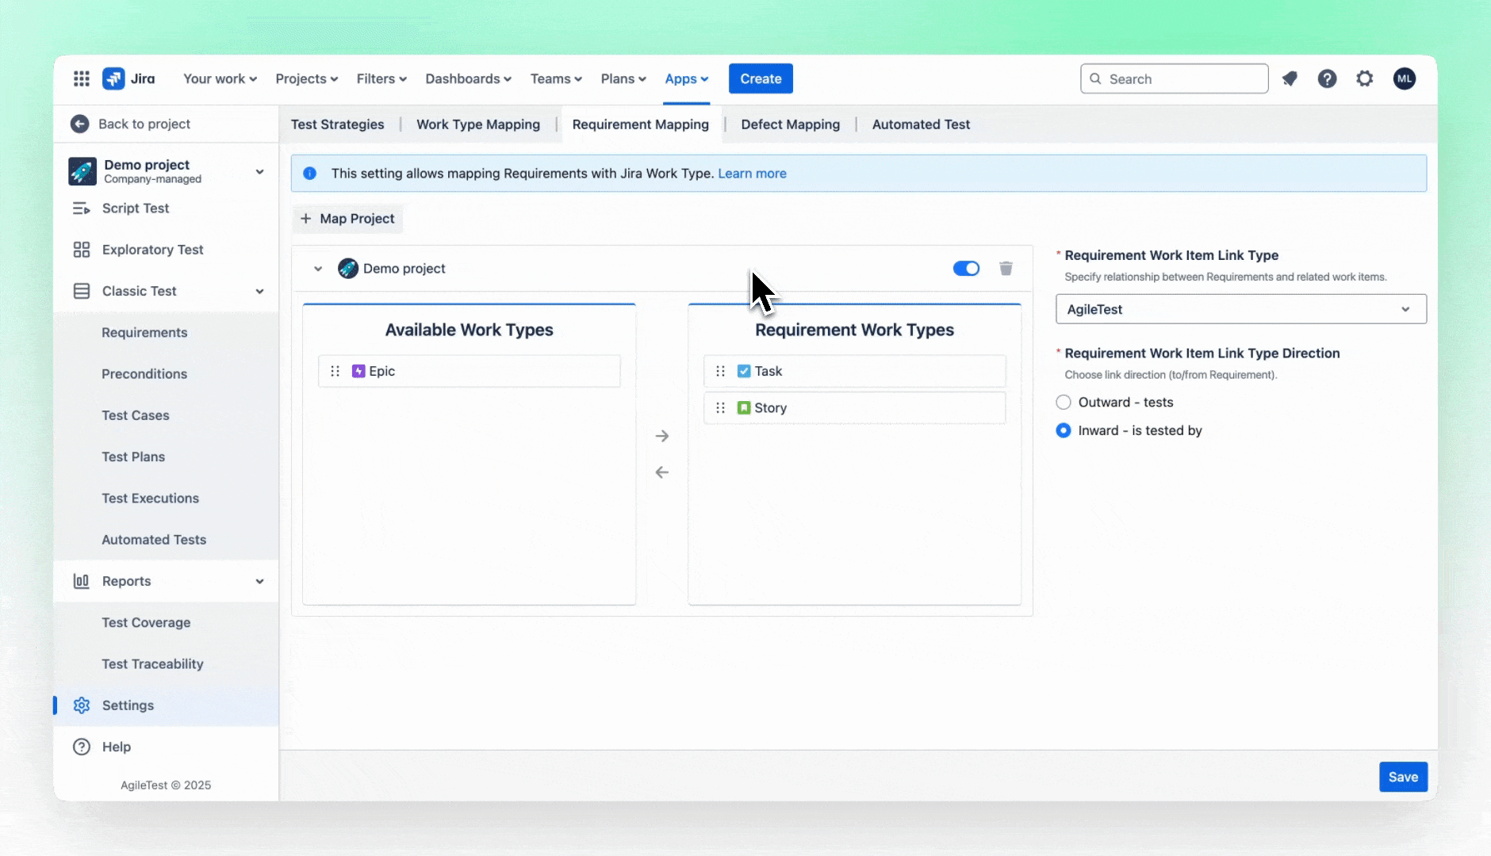Click the Back to project arrow icon

[x=79, y=124]
